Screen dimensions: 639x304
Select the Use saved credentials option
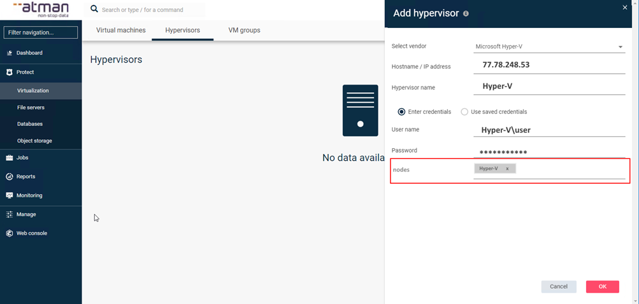[464, 112]
